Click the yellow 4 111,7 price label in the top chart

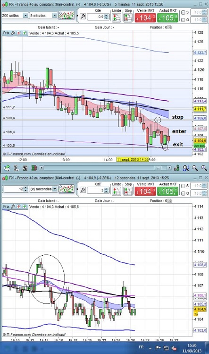coord(200,109)
